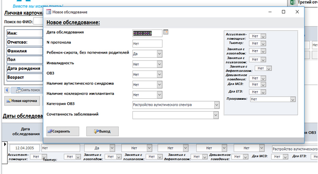Image resolution: width=318 pixels, height=174 pixels.
Task: Open the Инвалидность dropdown
Action: [x=159, y=64]
